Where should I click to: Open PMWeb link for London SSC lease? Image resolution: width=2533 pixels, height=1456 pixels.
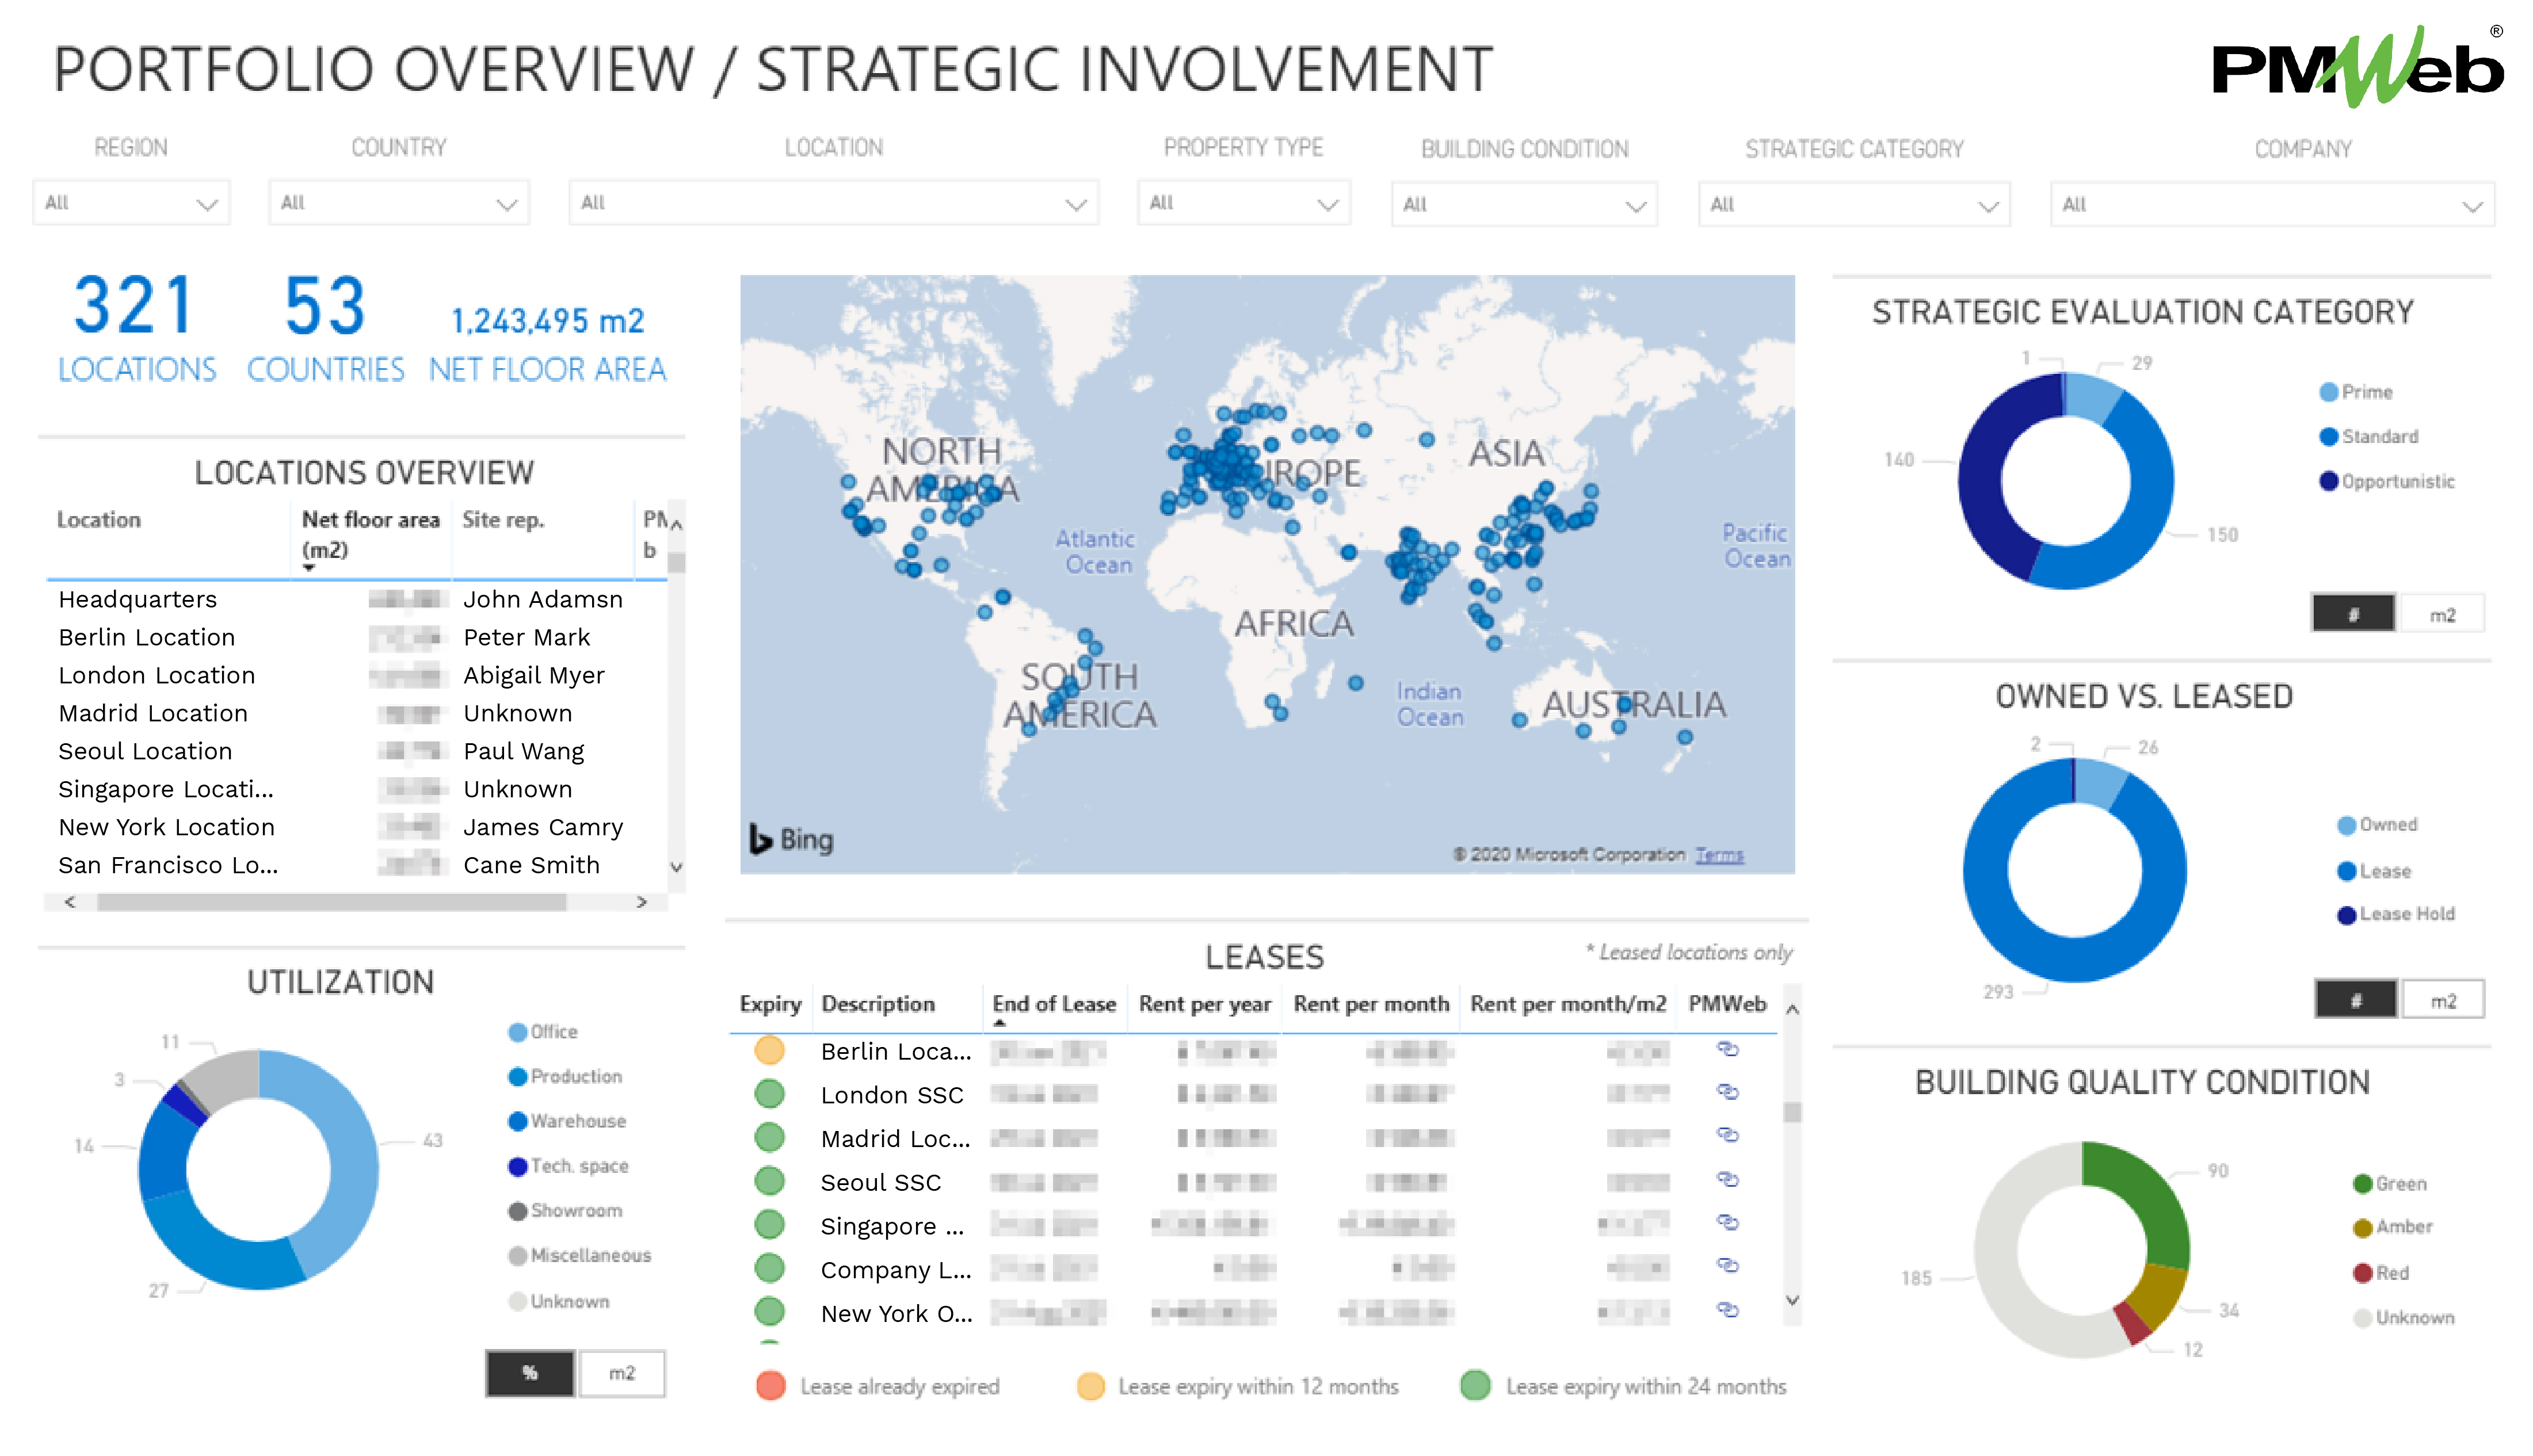point(1729,1093)
